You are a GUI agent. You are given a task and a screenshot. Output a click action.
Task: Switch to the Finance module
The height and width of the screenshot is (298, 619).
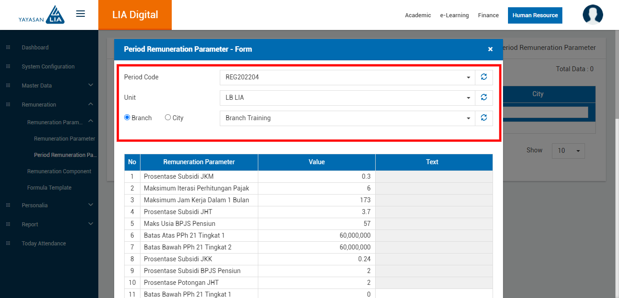coord(488,15)
